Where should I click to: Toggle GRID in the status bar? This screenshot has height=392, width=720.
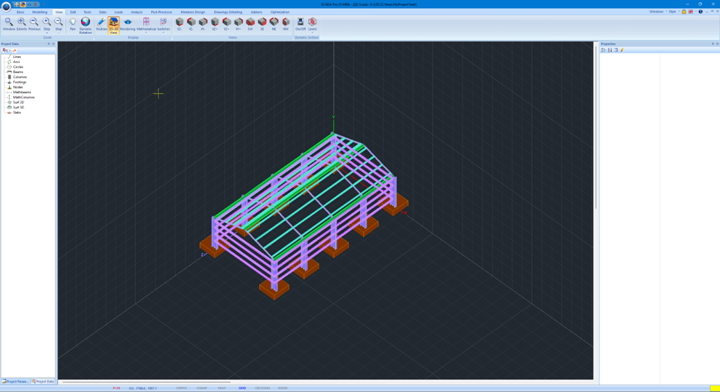coord(242,388)
